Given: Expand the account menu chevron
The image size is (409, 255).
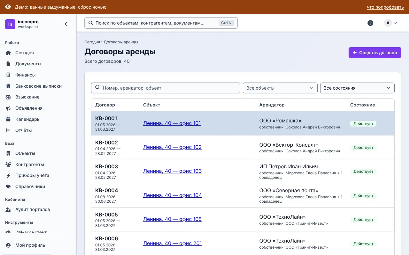Looking at the screenshot, I should click(x=395, y=23).
